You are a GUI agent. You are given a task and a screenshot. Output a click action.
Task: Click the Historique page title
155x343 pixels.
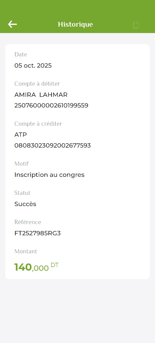pos(75,24)
